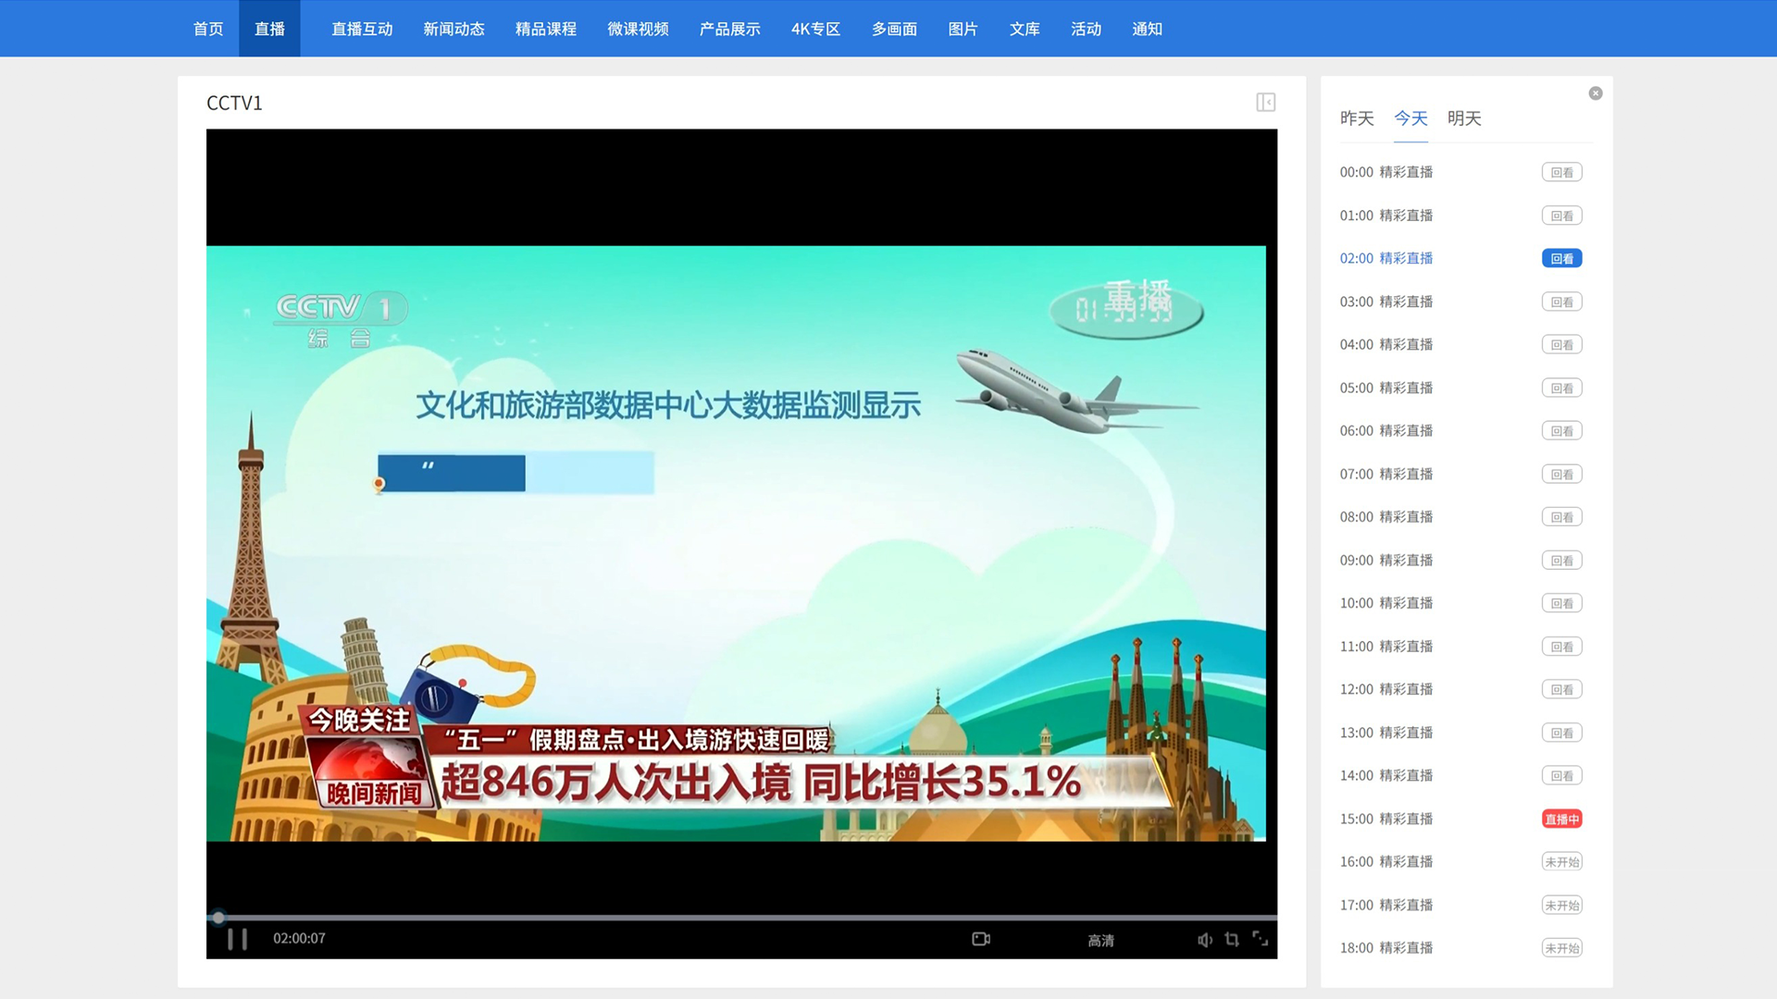Click 未开始 badge for 17:00 program

click(x=1562, y=905)
